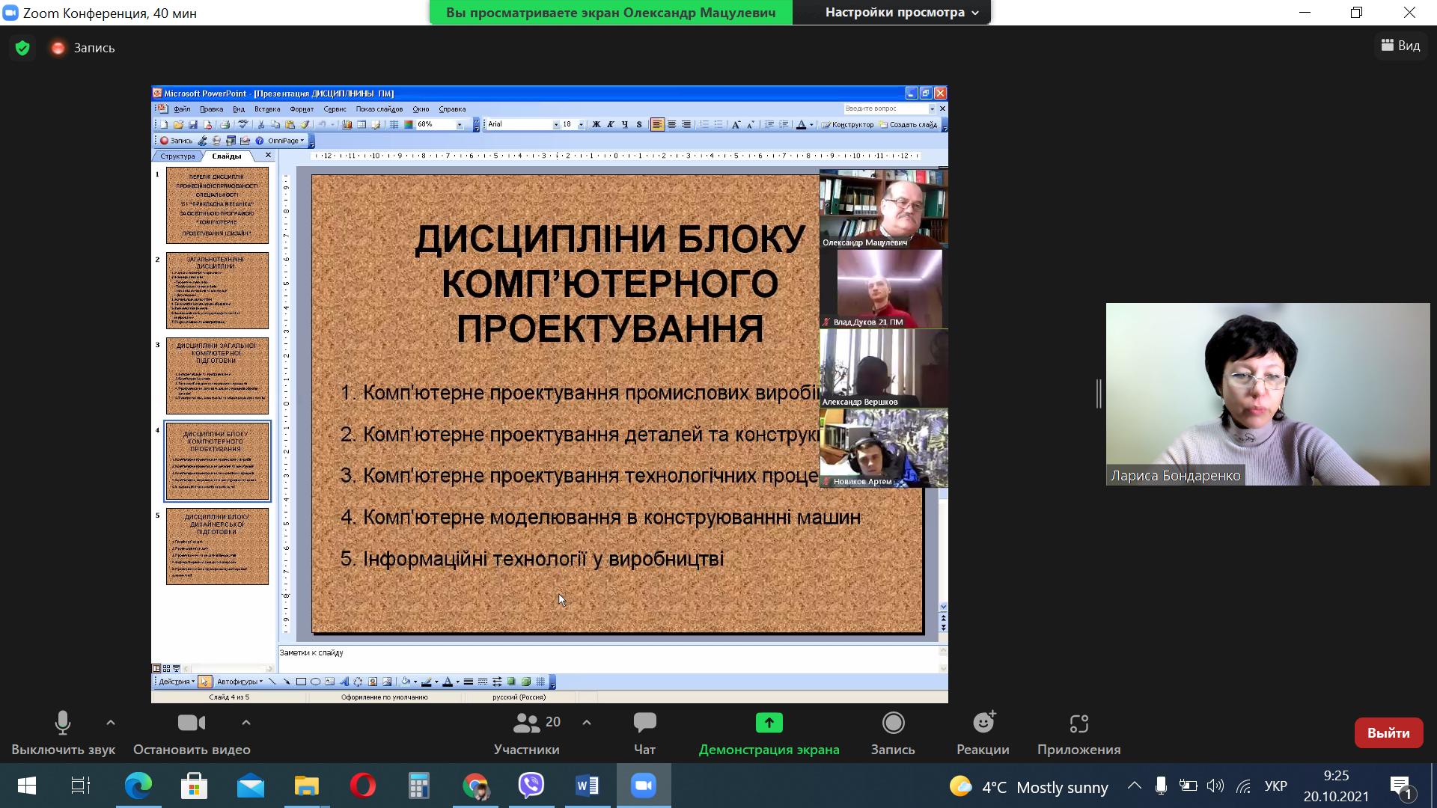The width and height of the screenshot is (1437, 808).
Task: Stop video with the camera button
Action: (x=192, y=723)
